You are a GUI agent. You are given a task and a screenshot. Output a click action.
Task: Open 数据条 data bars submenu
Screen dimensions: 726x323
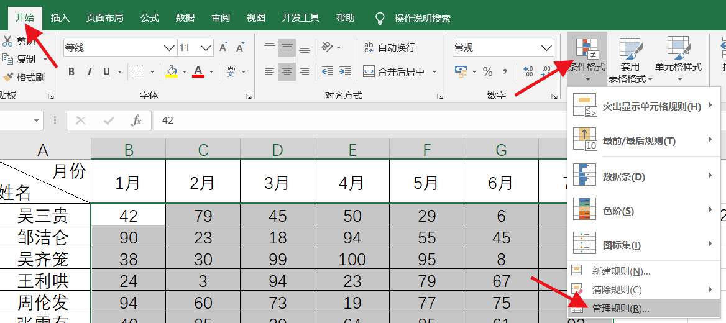(x=644, y=176)
